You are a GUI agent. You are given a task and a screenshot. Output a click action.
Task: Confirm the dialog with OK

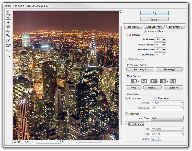click(x=154, y=13)
